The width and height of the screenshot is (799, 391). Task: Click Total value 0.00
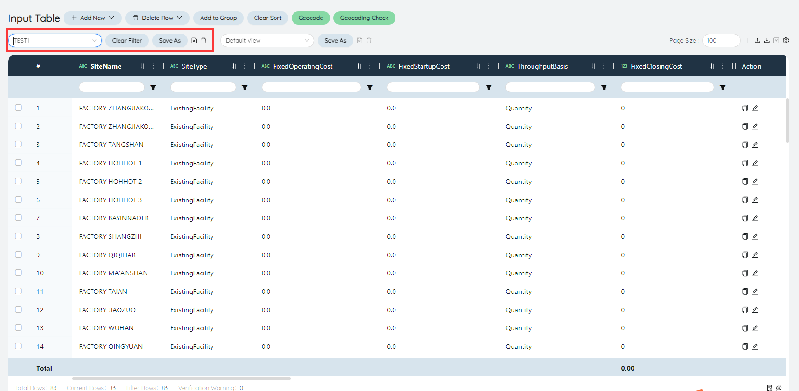[x=627, y=368]
